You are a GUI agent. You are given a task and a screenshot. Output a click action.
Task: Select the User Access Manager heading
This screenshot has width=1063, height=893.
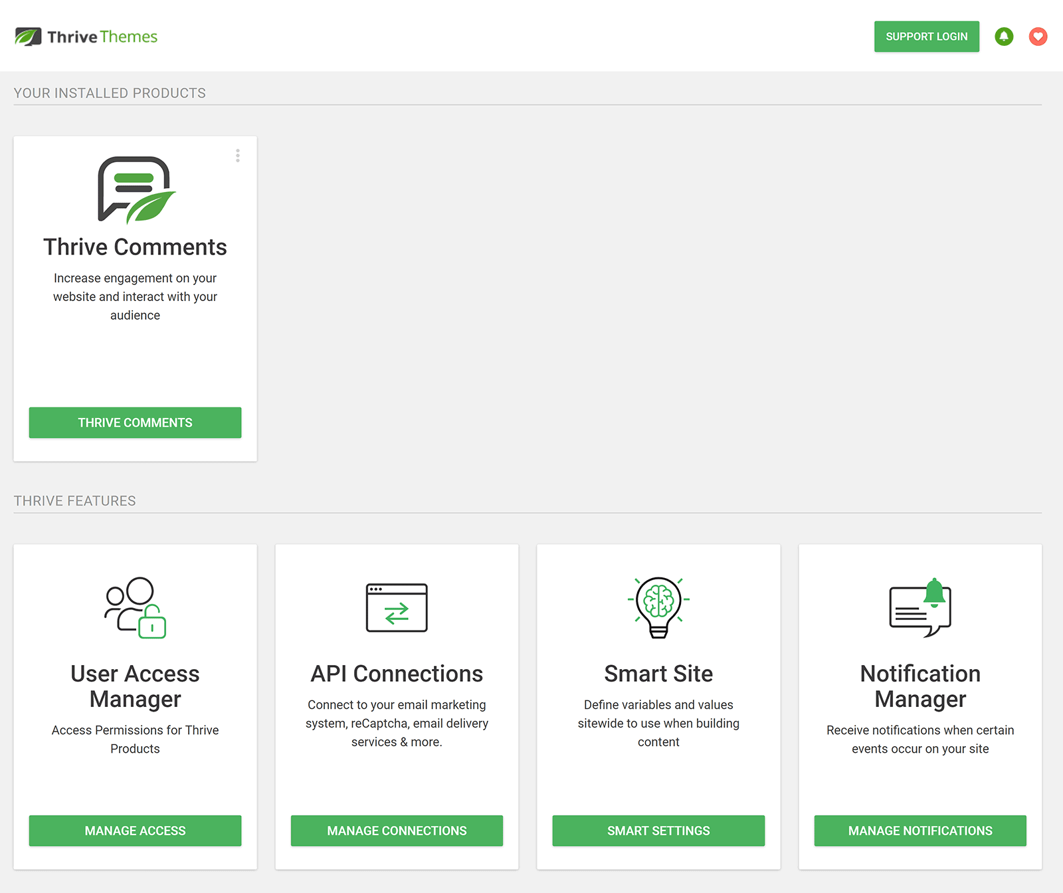pyautogui.click(x=135, y=686)
